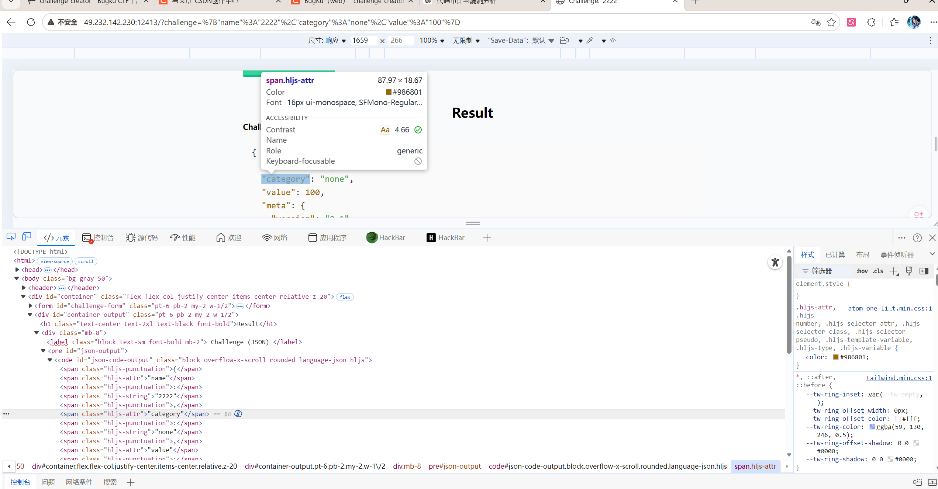938x489 pixels.
Task: Click the view-source badge next to html
Action: pyautogui.click(x=55, y=261)
